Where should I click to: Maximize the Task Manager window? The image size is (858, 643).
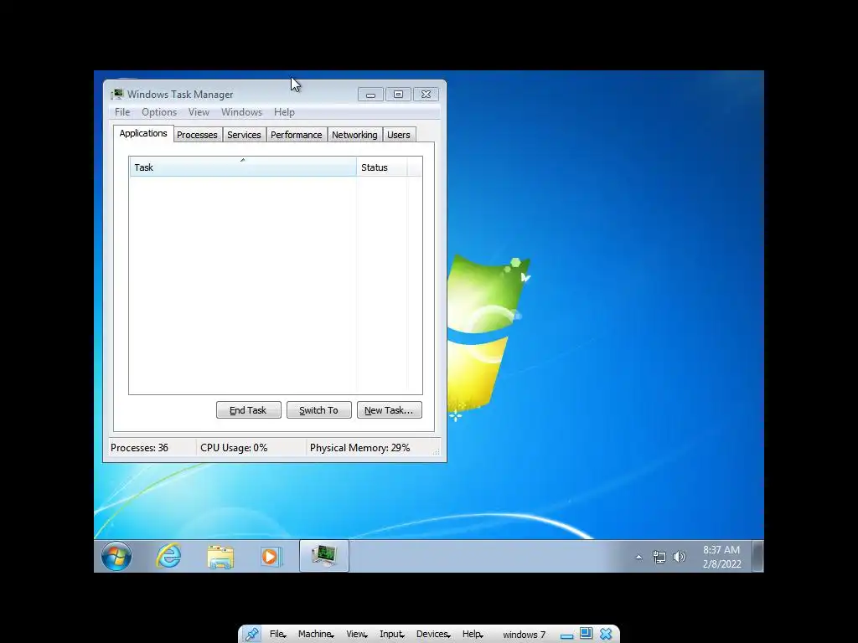398,95
